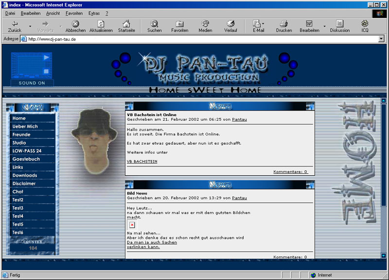Click the address URL input field
The image size is (389, 280).
coord(194,39)
